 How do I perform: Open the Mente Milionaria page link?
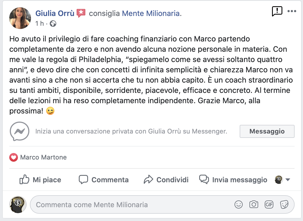point(152,13)
